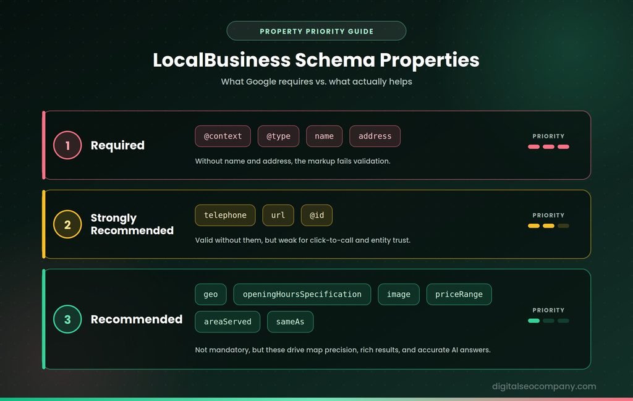The width and height of the screenshot is (633, 401).
Task: Click the subtitle What Google requires vs. what actually helps
Action: 316,82
